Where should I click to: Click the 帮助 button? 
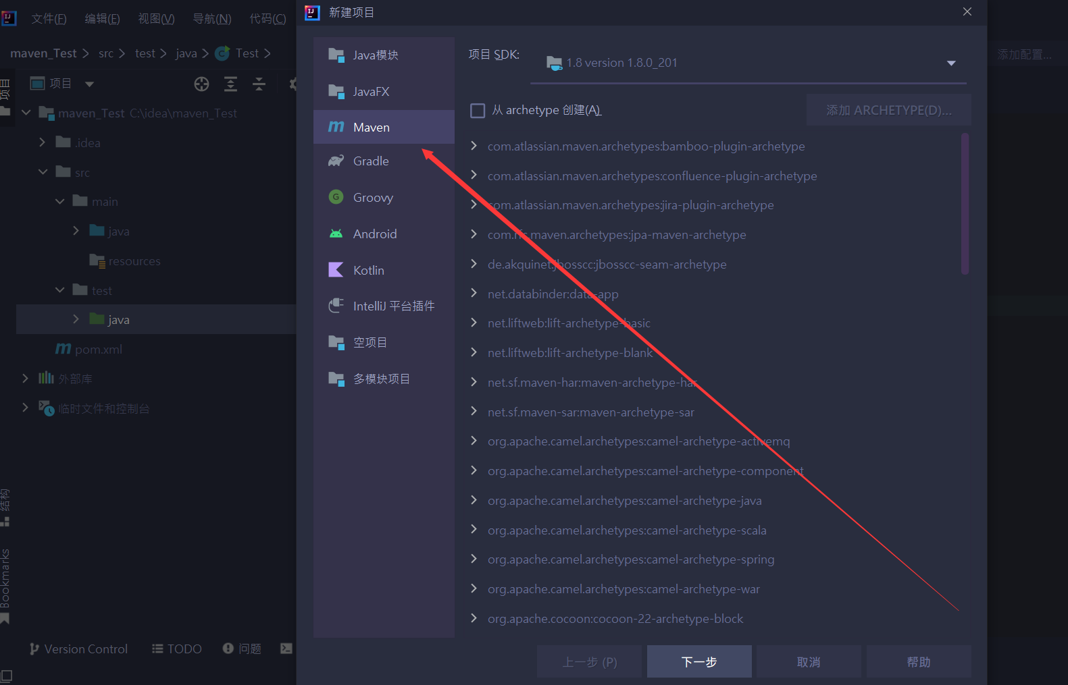pyautogui.click(x=919, y=661)
